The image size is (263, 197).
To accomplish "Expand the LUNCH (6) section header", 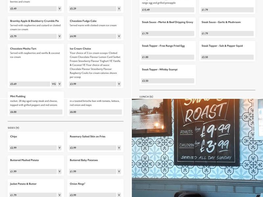I will click(146, 97).
